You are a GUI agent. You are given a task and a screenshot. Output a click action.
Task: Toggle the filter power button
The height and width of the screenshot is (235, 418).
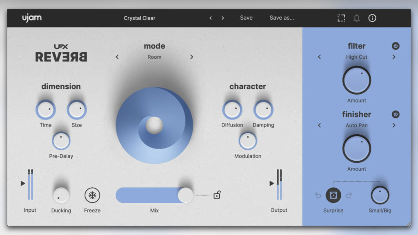pyautogui.click(x=395, y=46)
